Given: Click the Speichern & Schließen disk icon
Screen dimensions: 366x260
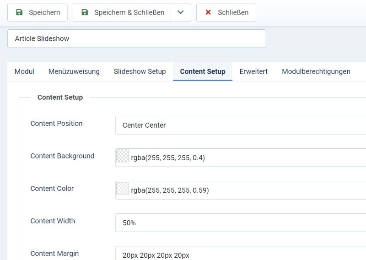Looking at the screenshot, I should (85, 12).
